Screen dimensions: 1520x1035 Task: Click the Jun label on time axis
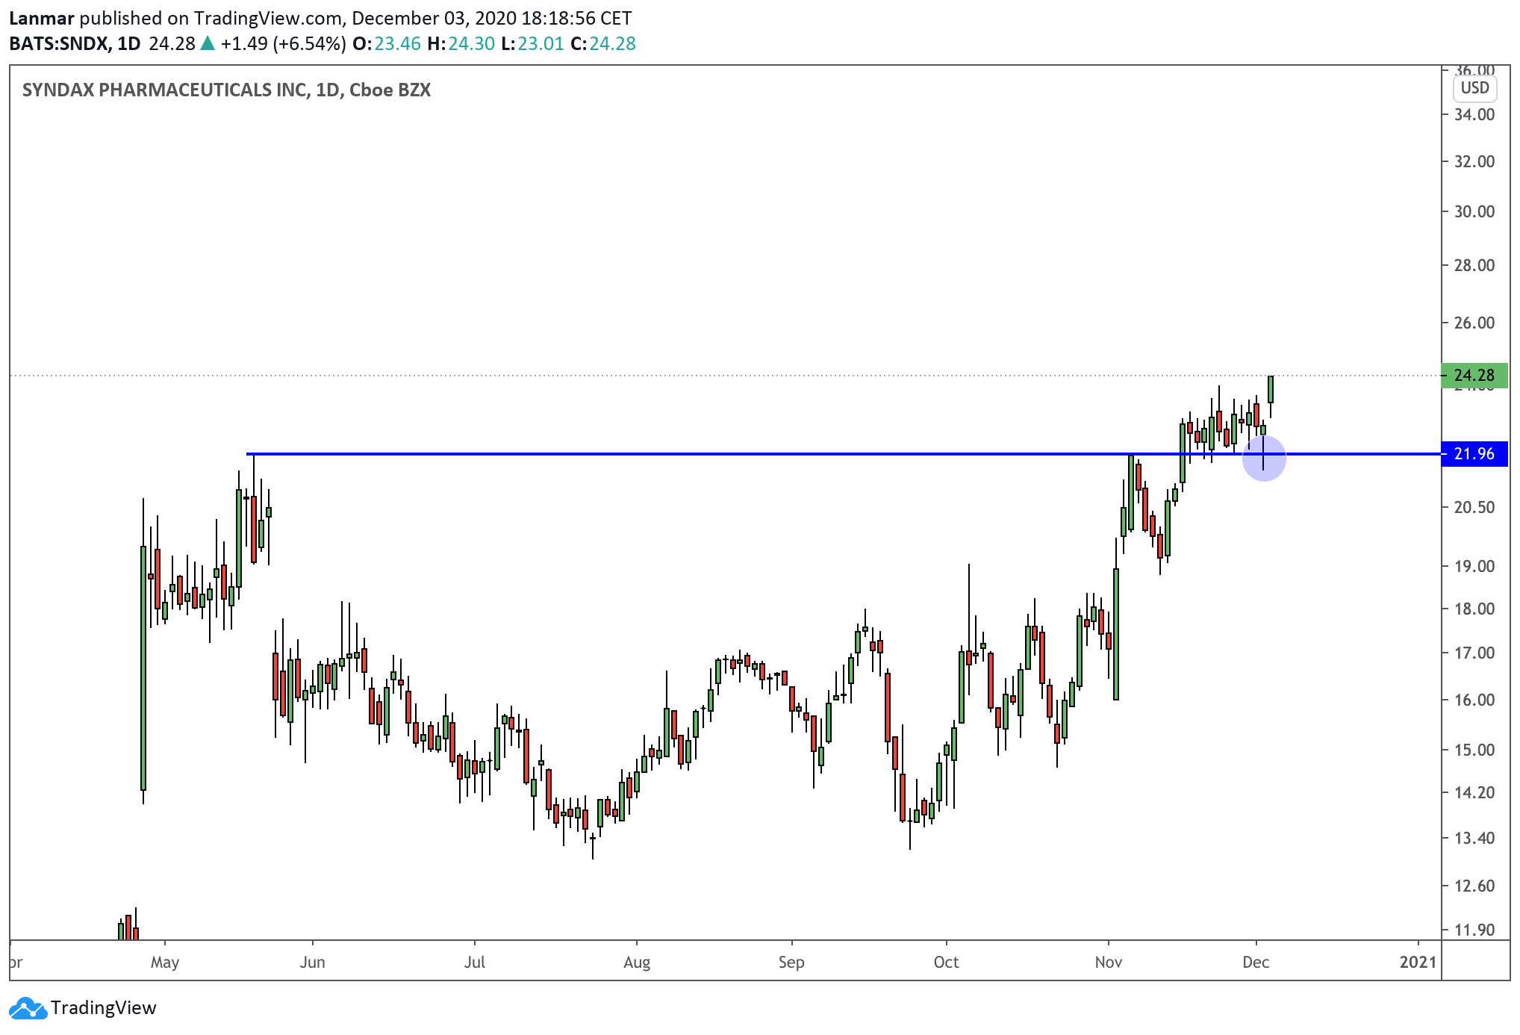tap(312, 962)
